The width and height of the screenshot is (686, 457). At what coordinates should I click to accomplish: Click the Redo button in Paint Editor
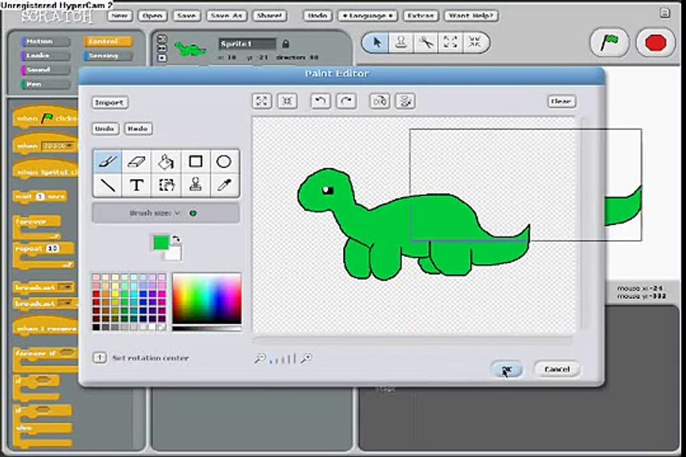pyautogui.click(x=138, y=129)
